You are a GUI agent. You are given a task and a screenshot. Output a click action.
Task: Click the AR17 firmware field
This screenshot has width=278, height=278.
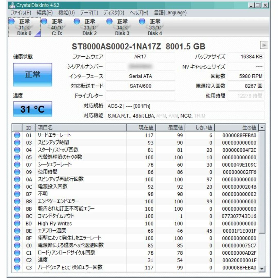click(x=140, y=57)
